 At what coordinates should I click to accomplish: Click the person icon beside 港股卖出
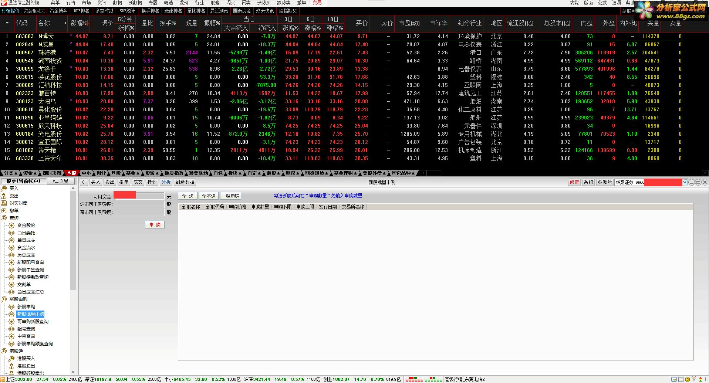pos(12,366)
